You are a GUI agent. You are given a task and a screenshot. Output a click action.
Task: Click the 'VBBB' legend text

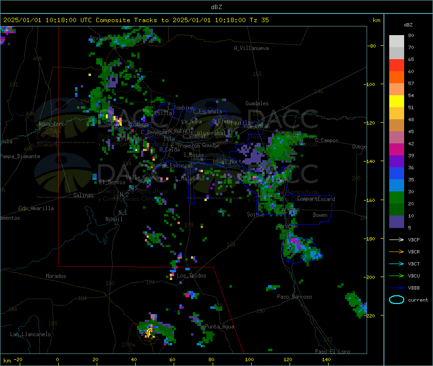point(414,288)
